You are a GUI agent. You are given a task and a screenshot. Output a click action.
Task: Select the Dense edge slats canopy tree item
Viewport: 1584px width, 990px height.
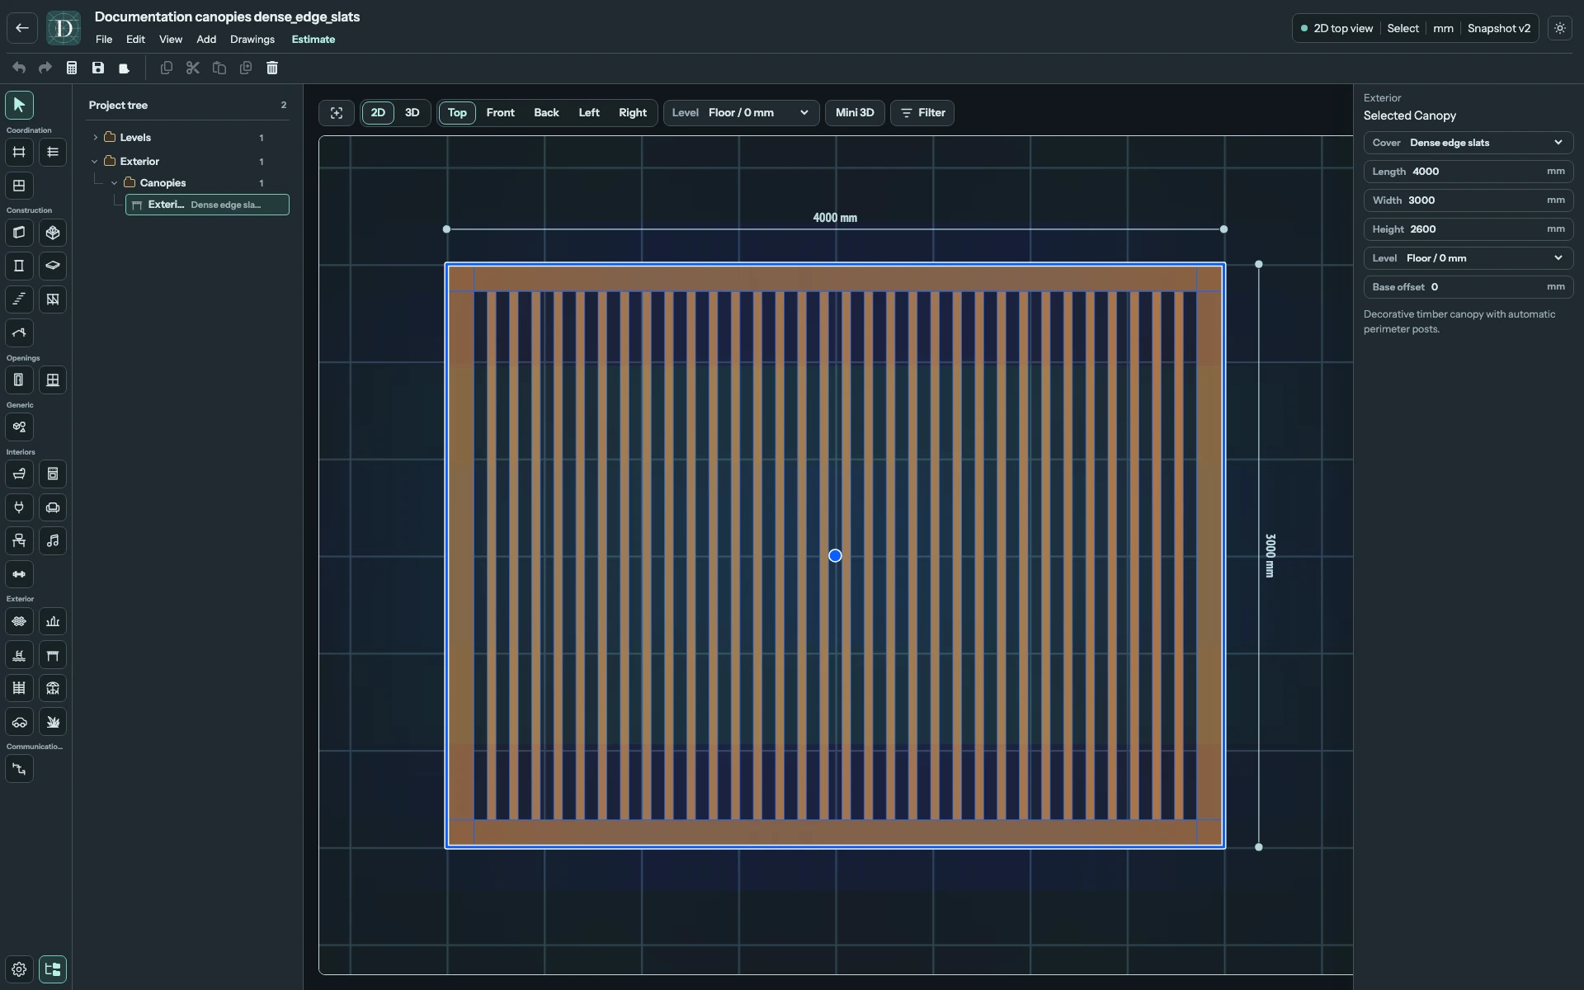[x=207, y=205]
